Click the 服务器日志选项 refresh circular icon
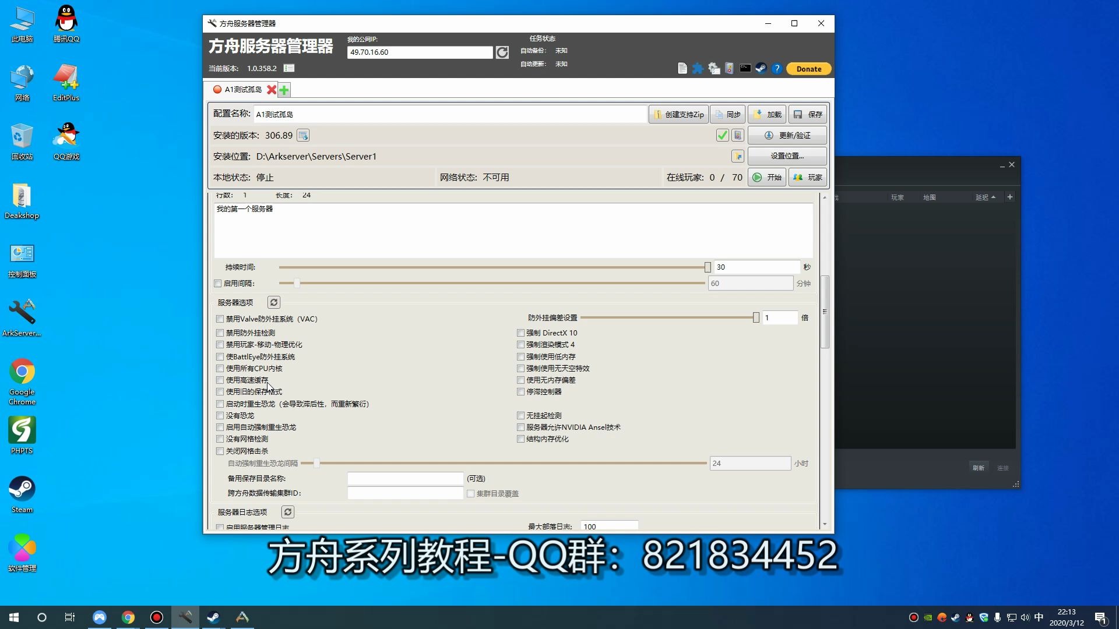Screen dimensions: 1119x629 [287, 511]
